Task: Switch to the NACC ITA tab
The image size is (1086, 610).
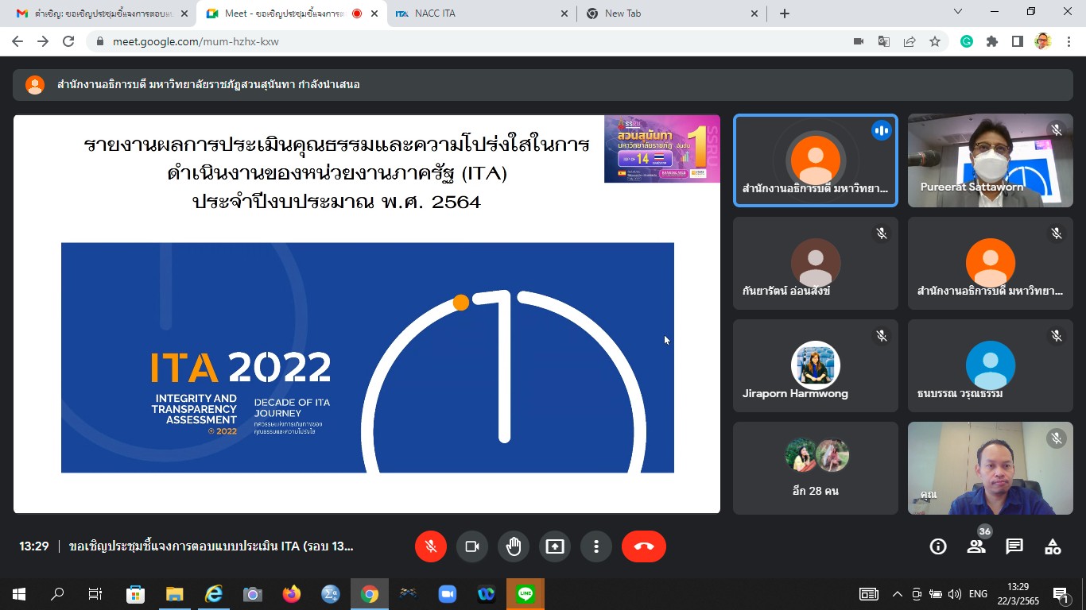Action: coord(477,14)
